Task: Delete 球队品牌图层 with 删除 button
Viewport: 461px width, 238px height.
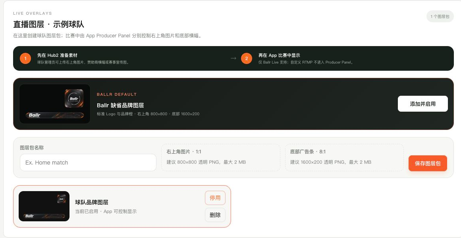Action: (215, 215)
